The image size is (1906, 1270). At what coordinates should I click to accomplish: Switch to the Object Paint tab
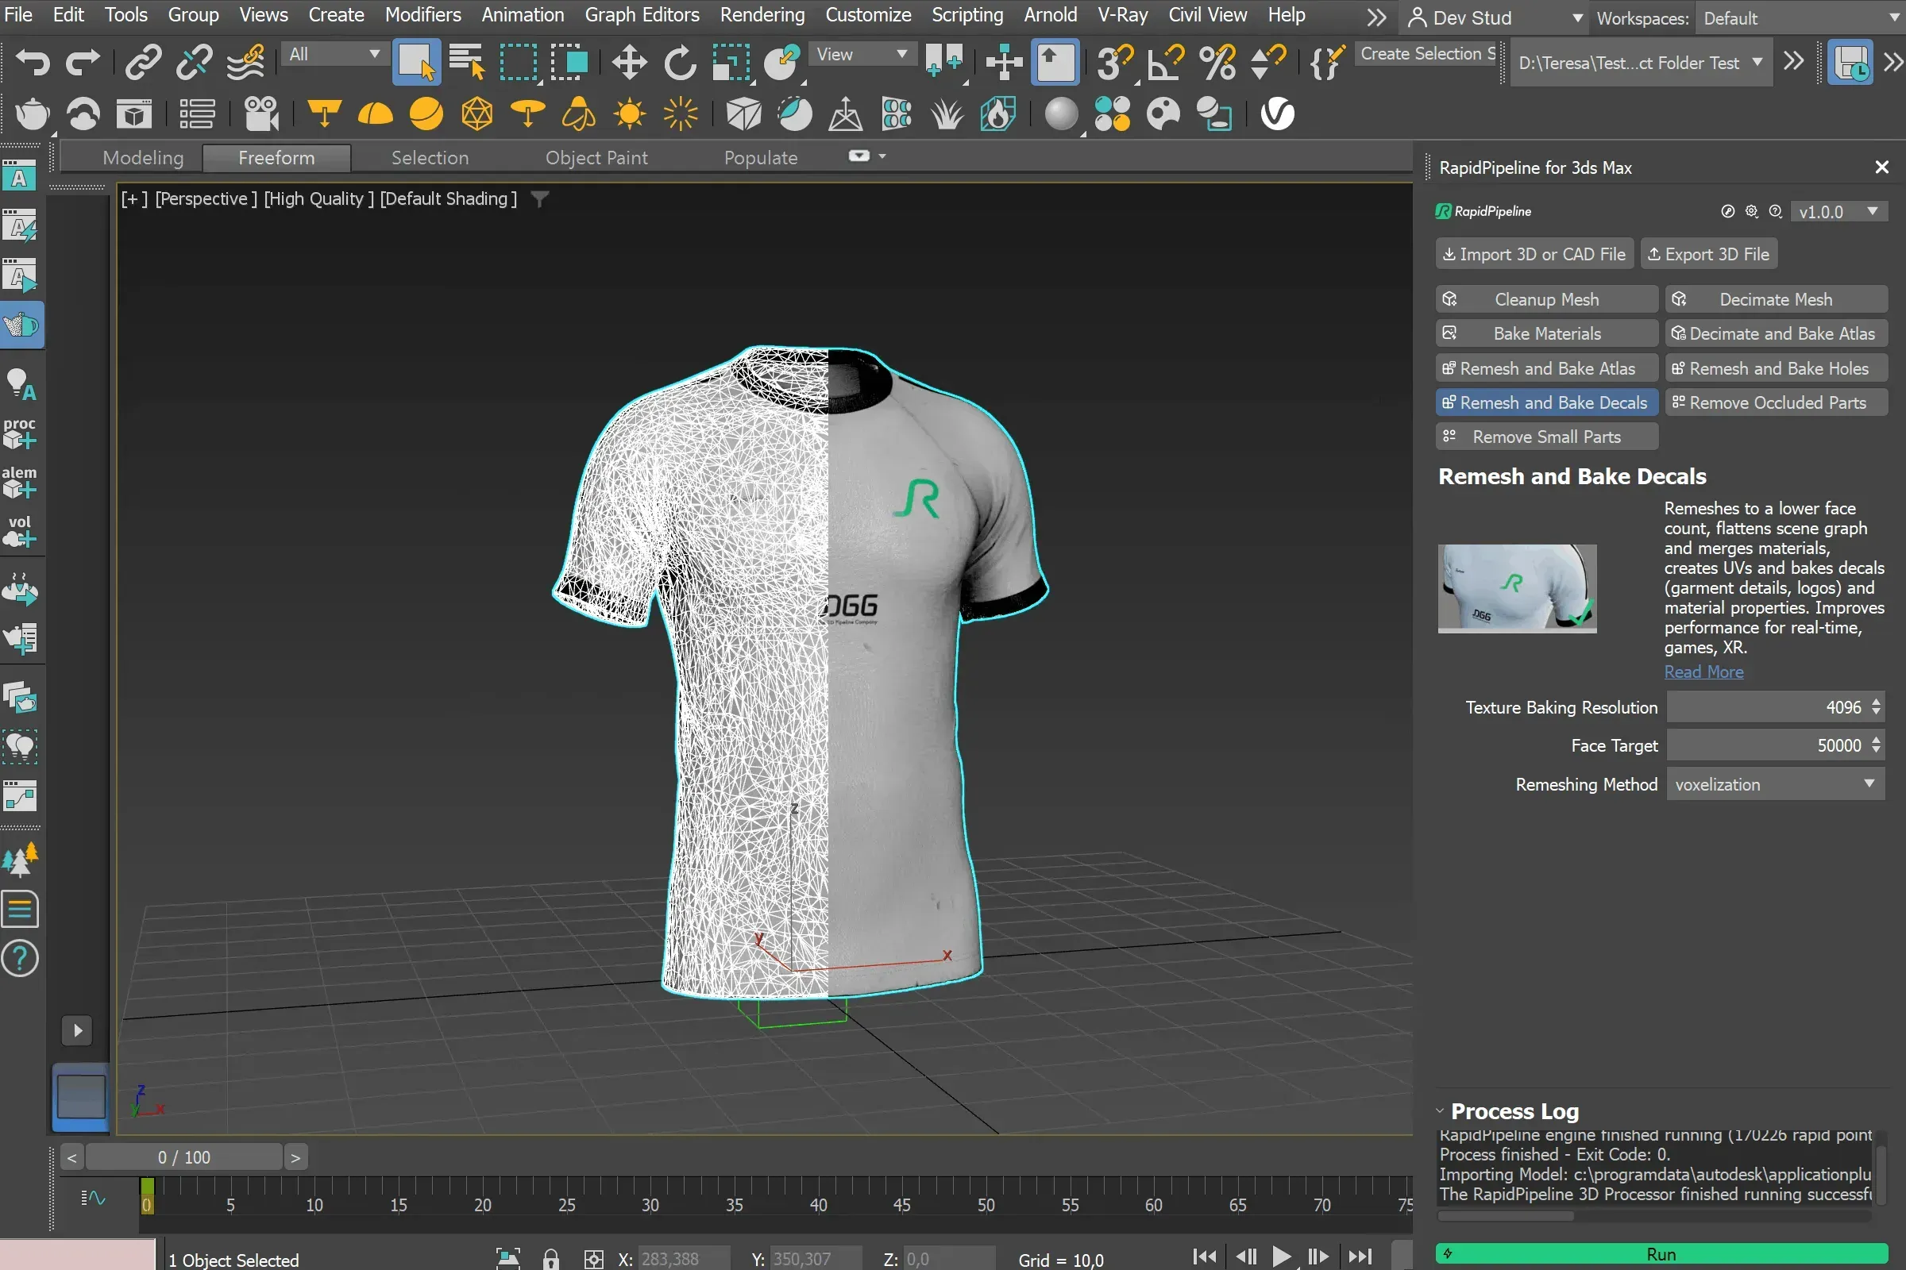click(596, 158)
